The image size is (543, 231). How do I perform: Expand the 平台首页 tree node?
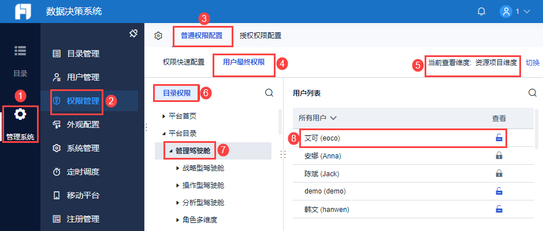point(164,116)
